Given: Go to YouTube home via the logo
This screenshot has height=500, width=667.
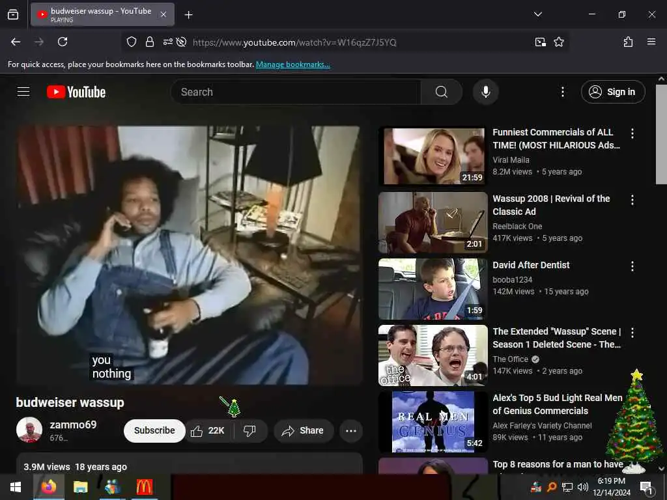Looking at the screenshot, I should tap(76, 92).
